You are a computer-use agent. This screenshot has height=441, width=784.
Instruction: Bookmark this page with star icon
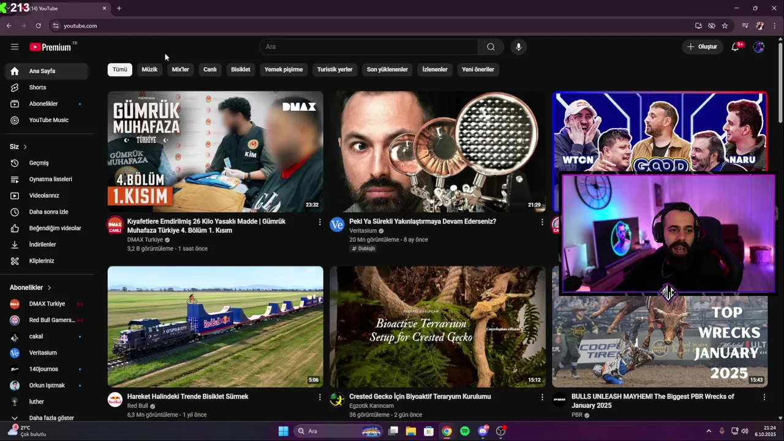click(x=725, y=26)
